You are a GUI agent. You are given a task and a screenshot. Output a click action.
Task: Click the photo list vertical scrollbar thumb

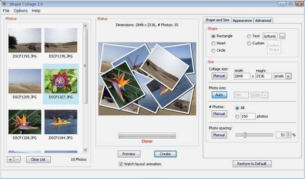[x=85, y=66]
